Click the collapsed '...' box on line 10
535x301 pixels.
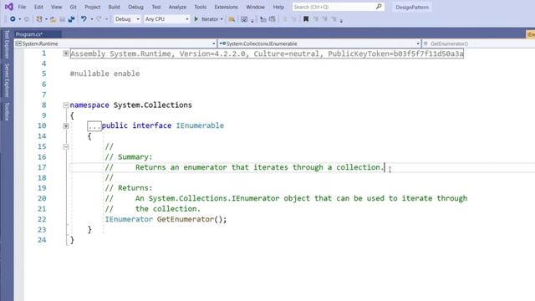tap(94, 126)
